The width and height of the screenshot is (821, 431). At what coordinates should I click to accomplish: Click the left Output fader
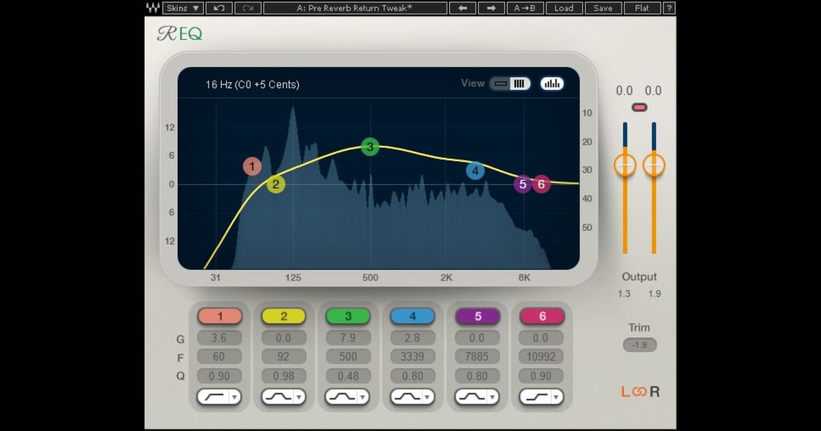click(x=625, y=165)
